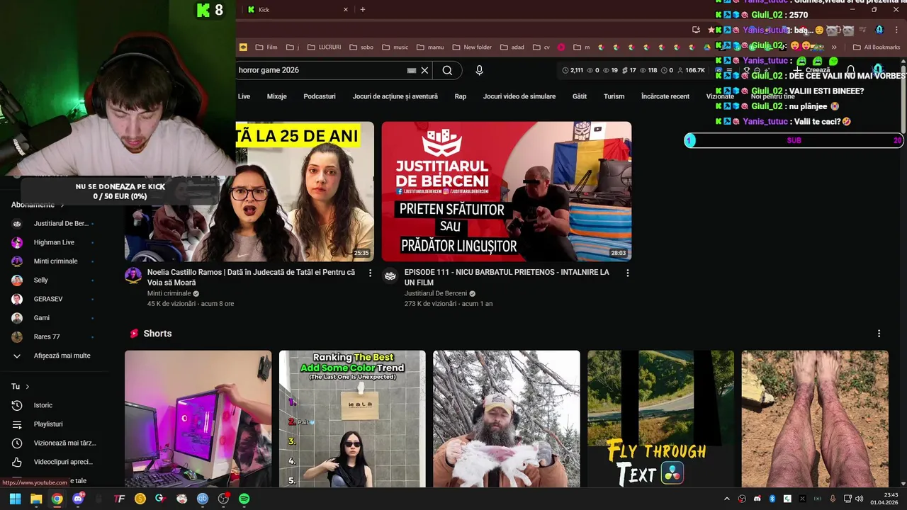Select the Încărcate recent chip
This screenshot has width=907, height=510.
[665, 96]
